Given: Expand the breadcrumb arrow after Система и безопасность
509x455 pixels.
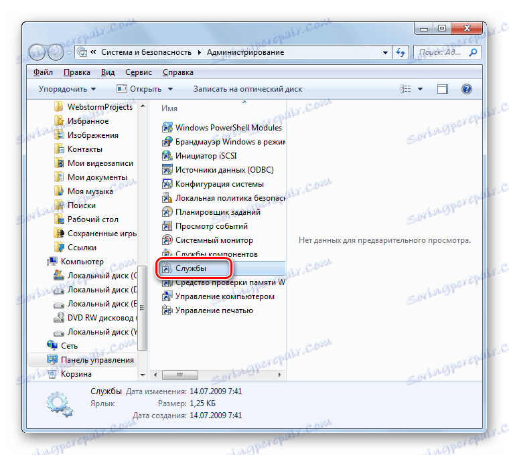Looking at the screenshot, I should pos(200,53).
